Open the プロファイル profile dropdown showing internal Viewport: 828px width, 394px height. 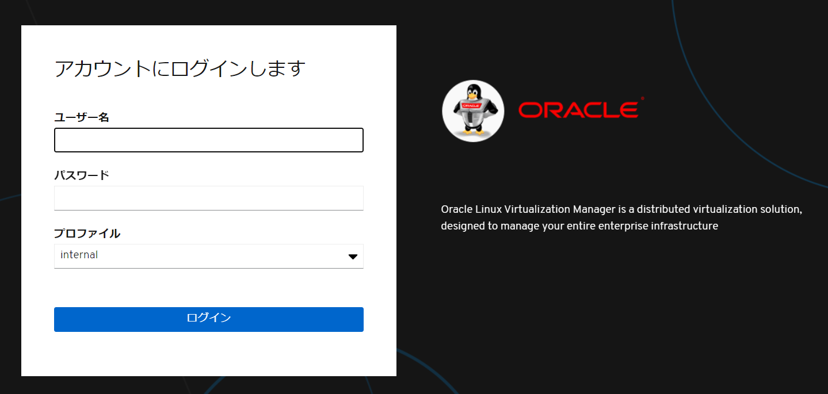[x=209, y=256]
